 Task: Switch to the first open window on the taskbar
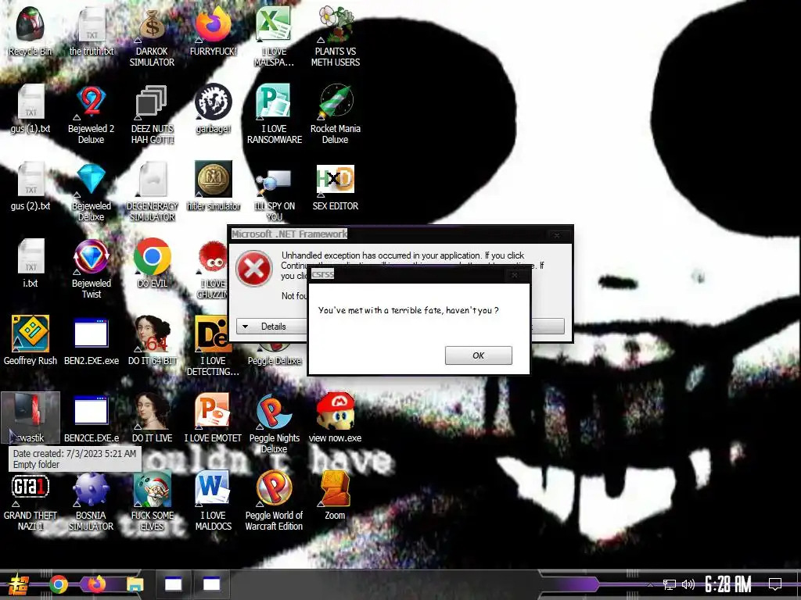coord(173,584)
